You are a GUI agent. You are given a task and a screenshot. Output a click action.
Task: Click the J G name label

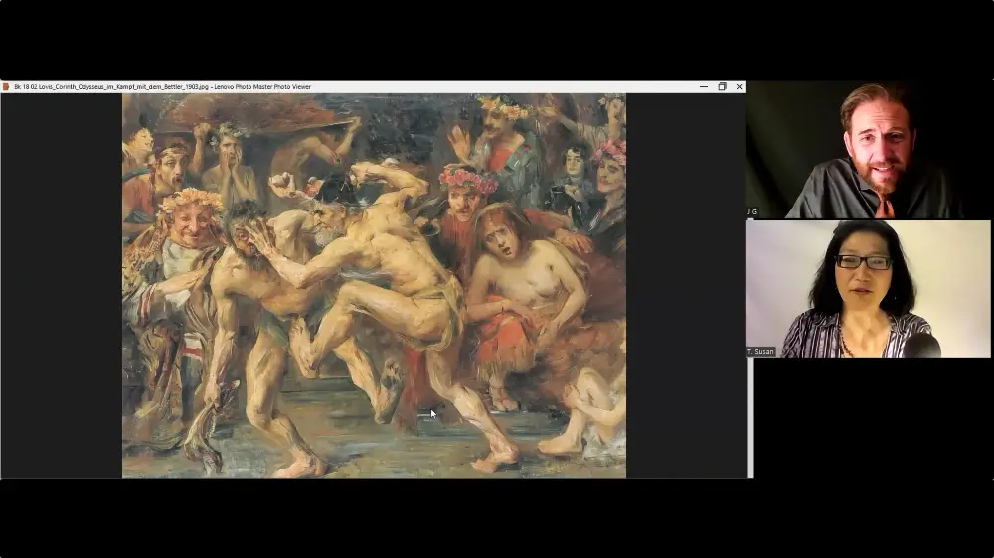tap(752, 212)
